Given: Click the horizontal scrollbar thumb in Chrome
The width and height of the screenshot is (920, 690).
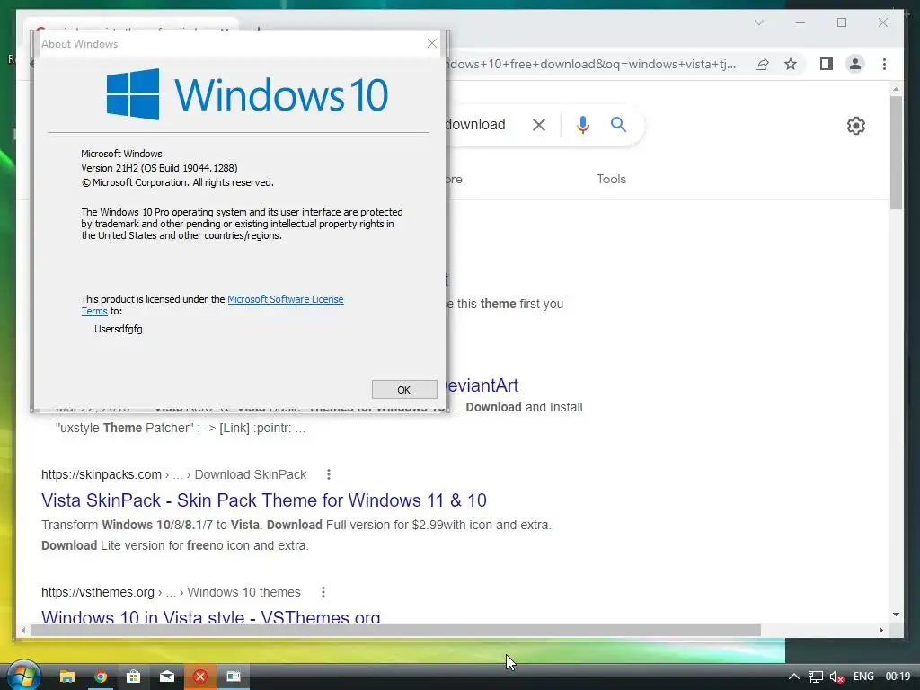Looking at the screenshot, I should click(x=396, y=630).
